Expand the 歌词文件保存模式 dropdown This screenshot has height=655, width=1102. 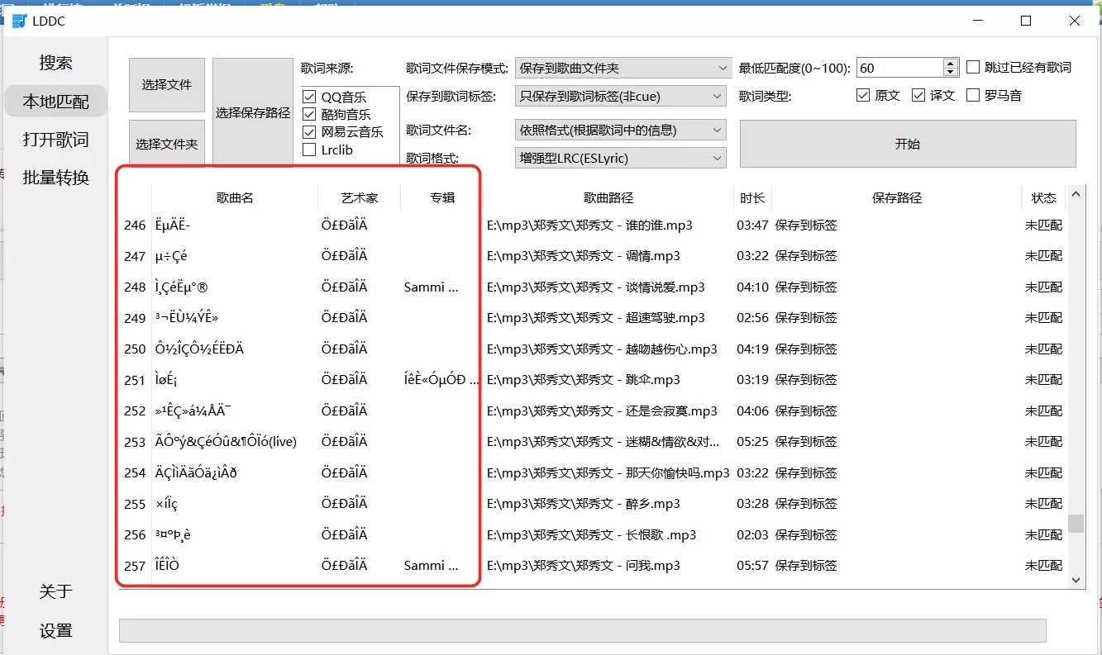(623, 68)
